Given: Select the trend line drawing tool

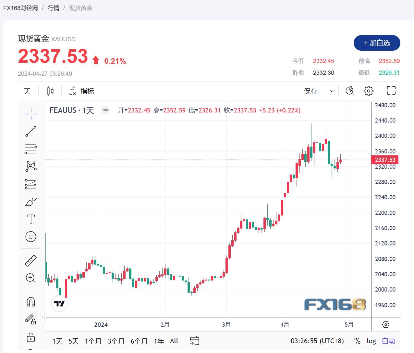Looking at the screenshot, I should (x=31, y=131).
